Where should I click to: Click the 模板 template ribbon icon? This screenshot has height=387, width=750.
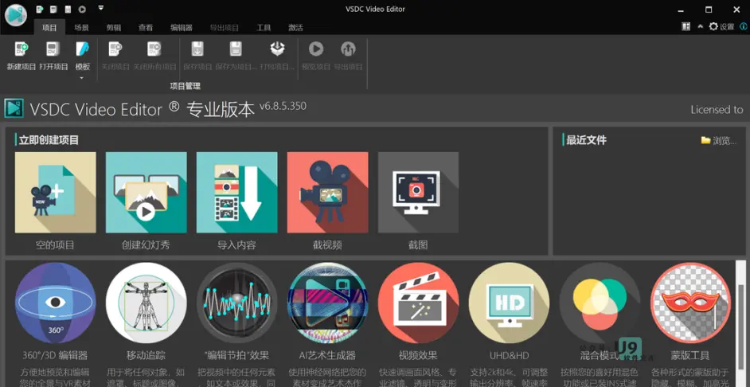click(x=82, y=49)
